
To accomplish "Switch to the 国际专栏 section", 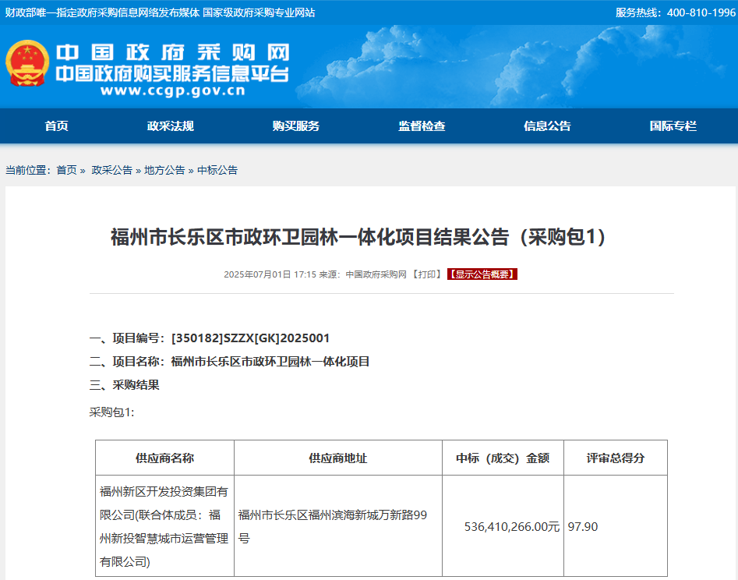I will [x=673, y=126].
